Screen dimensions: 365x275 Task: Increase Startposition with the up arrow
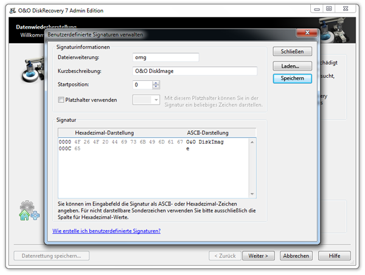coord(156,83)
